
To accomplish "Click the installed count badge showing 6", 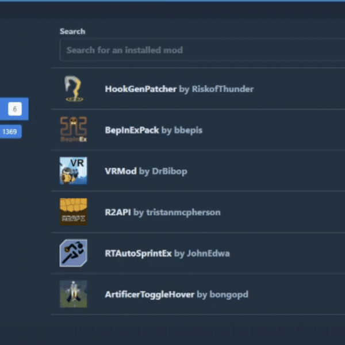I will tap(15, 109).
